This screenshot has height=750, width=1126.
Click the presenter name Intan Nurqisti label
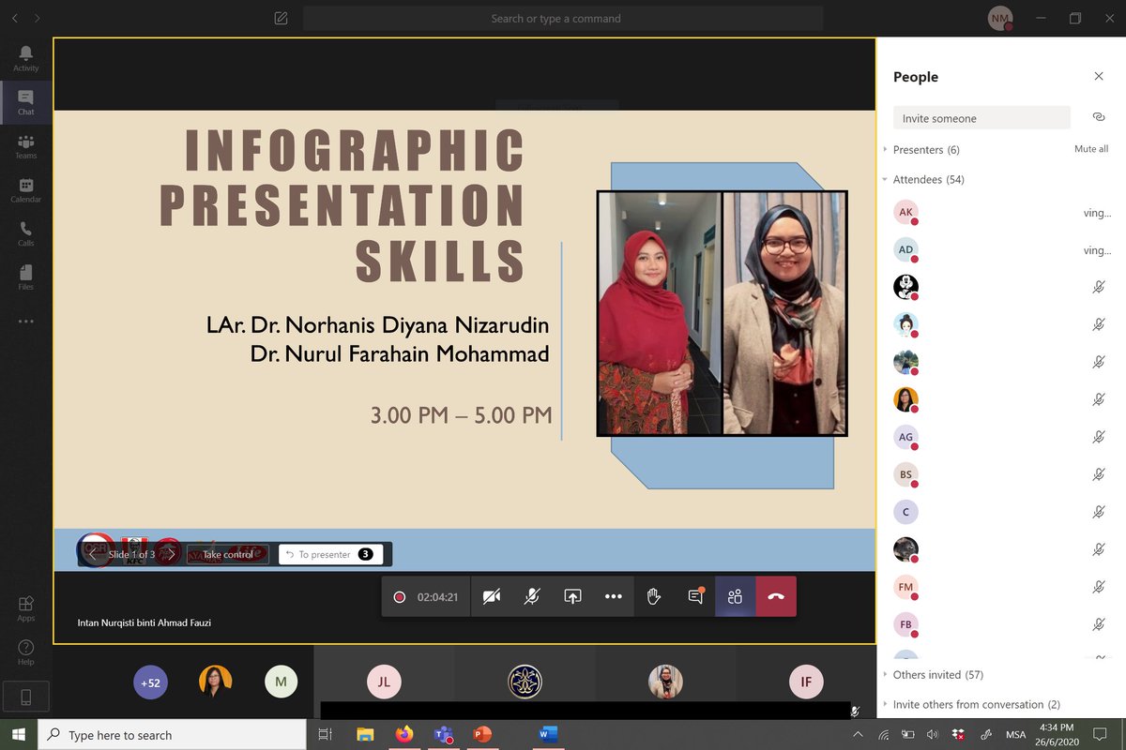(x=145, y=622)
